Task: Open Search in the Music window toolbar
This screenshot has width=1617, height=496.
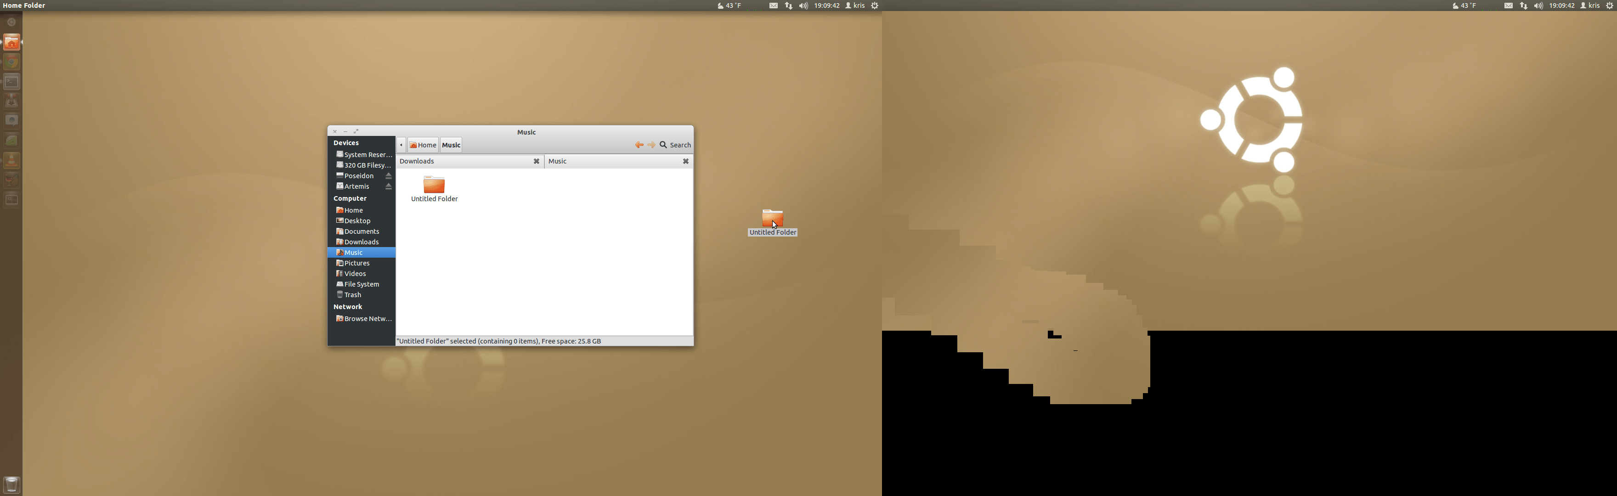Action: 675,145
